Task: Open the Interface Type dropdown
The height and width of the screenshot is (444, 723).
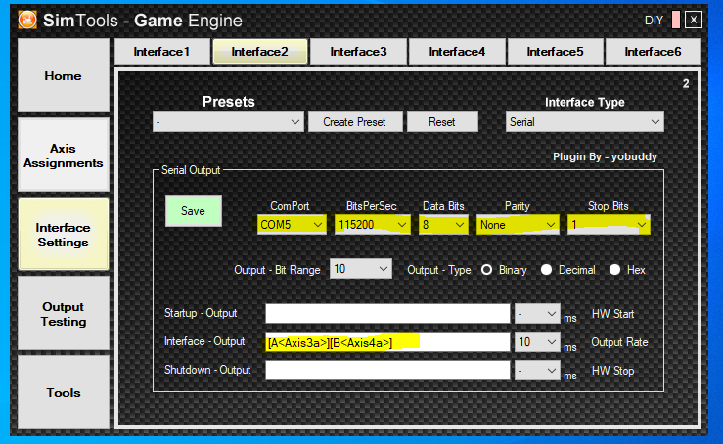Action: [x=584, y=122]
